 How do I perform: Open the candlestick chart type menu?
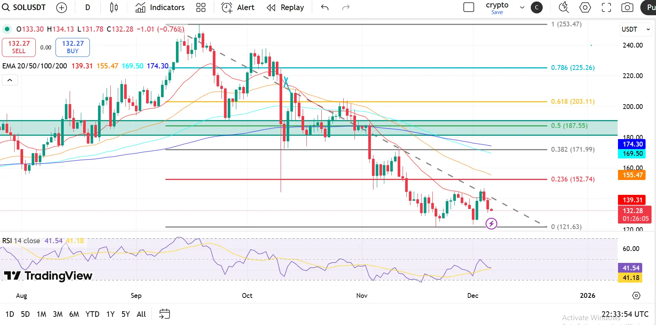click(x=114, y=7)
